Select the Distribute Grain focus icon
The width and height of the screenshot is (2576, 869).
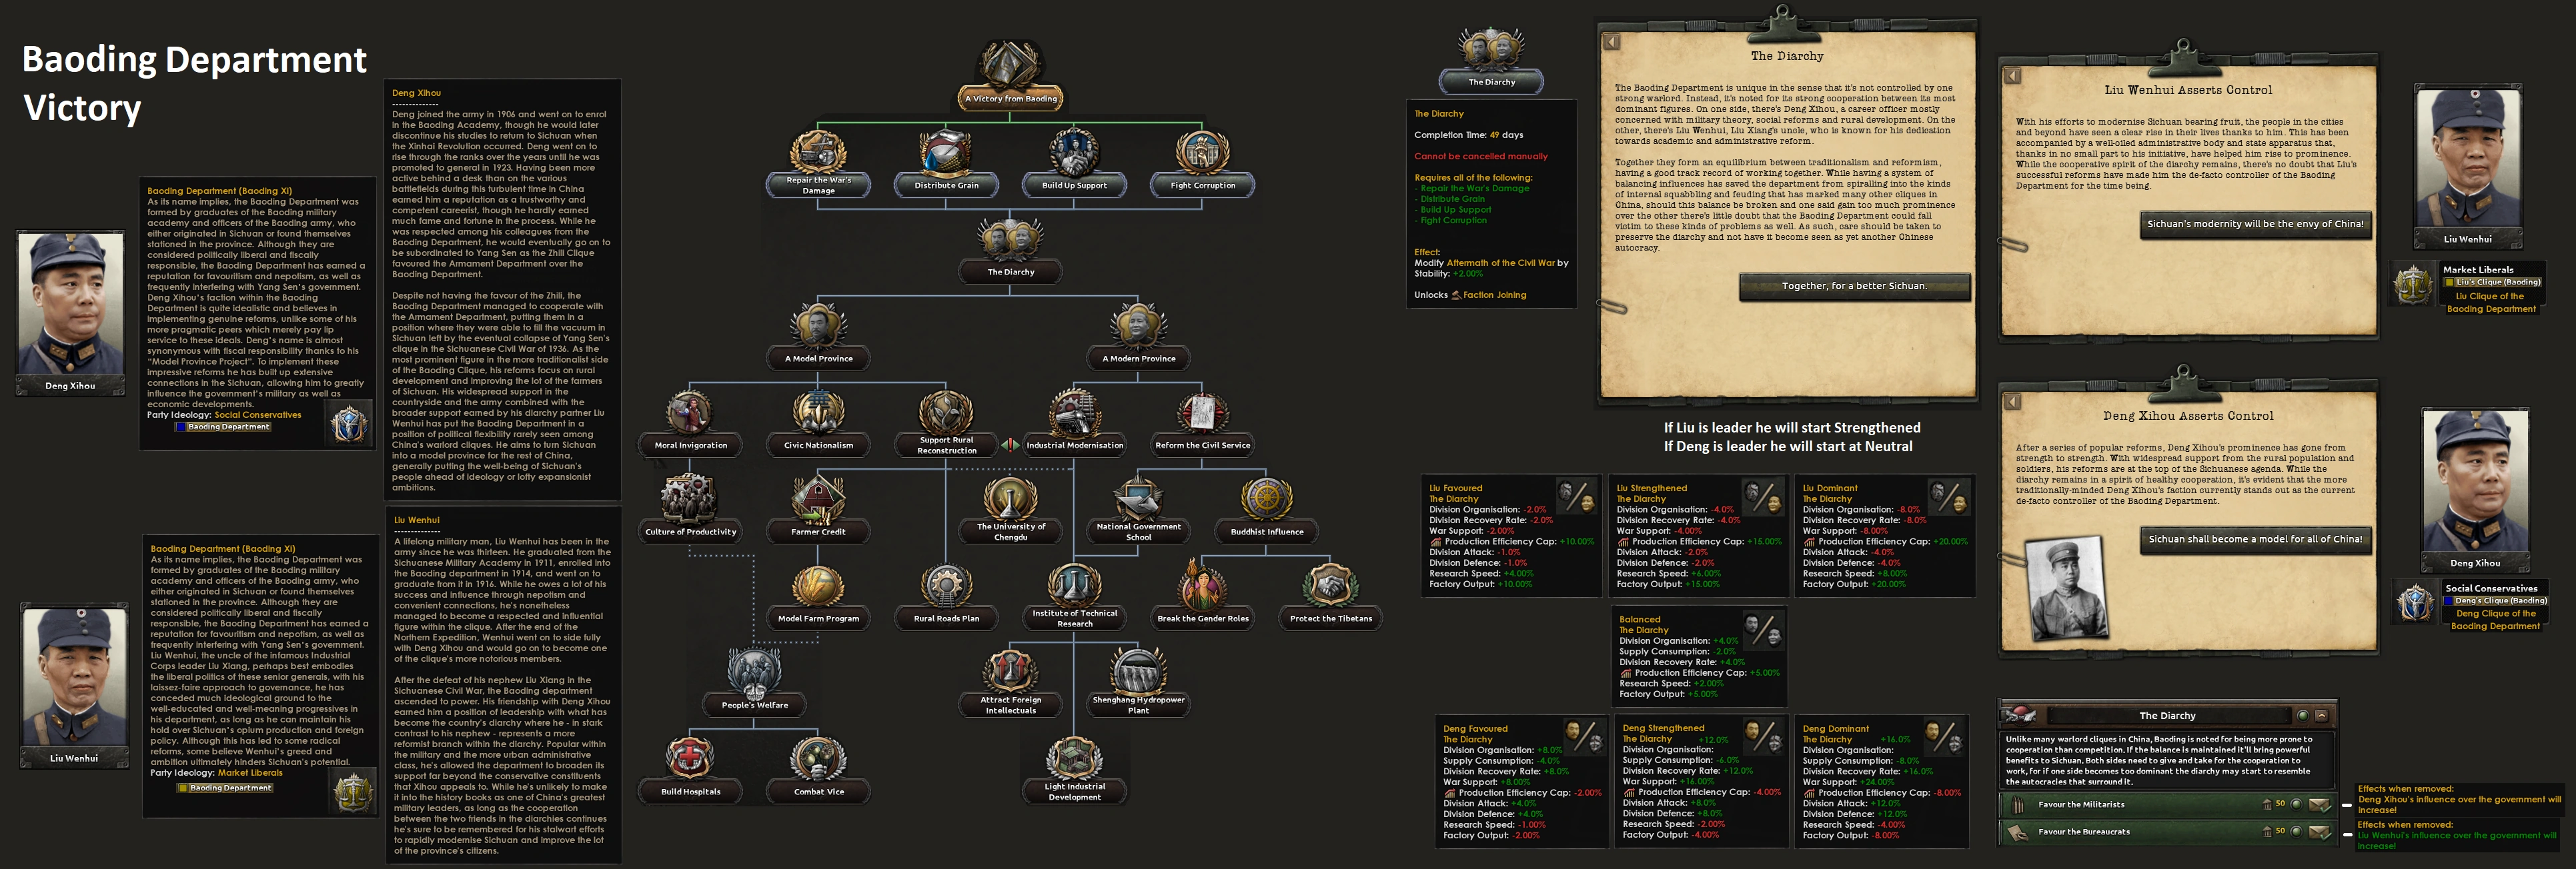[x=946, y=155]
